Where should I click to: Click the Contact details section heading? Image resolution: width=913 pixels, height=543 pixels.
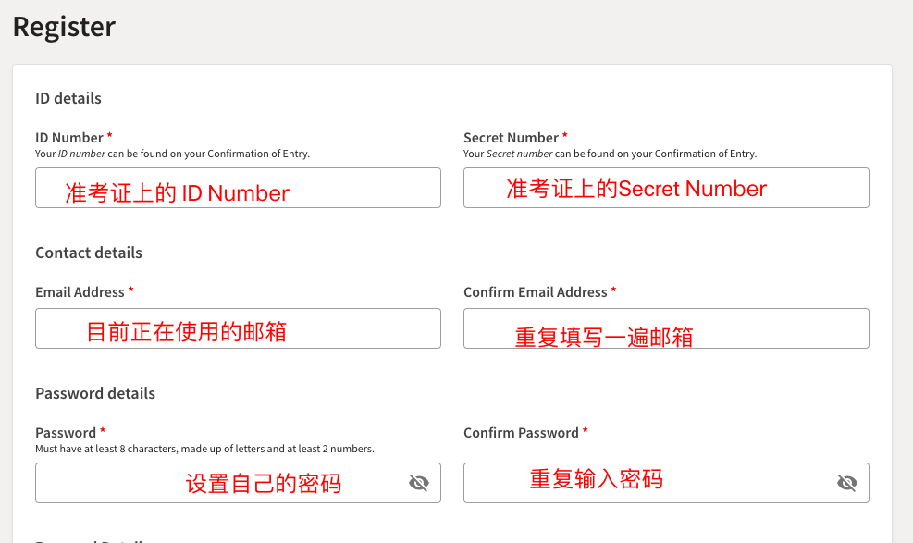click(89, 253)
